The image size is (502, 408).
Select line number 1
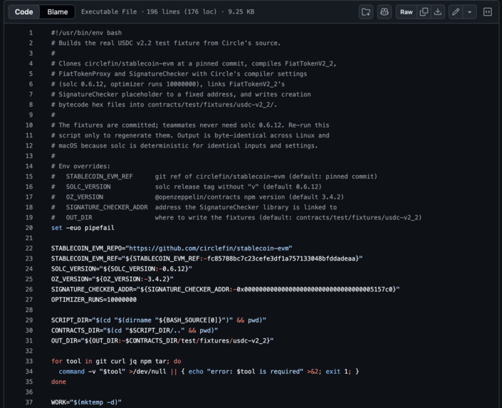31,33
